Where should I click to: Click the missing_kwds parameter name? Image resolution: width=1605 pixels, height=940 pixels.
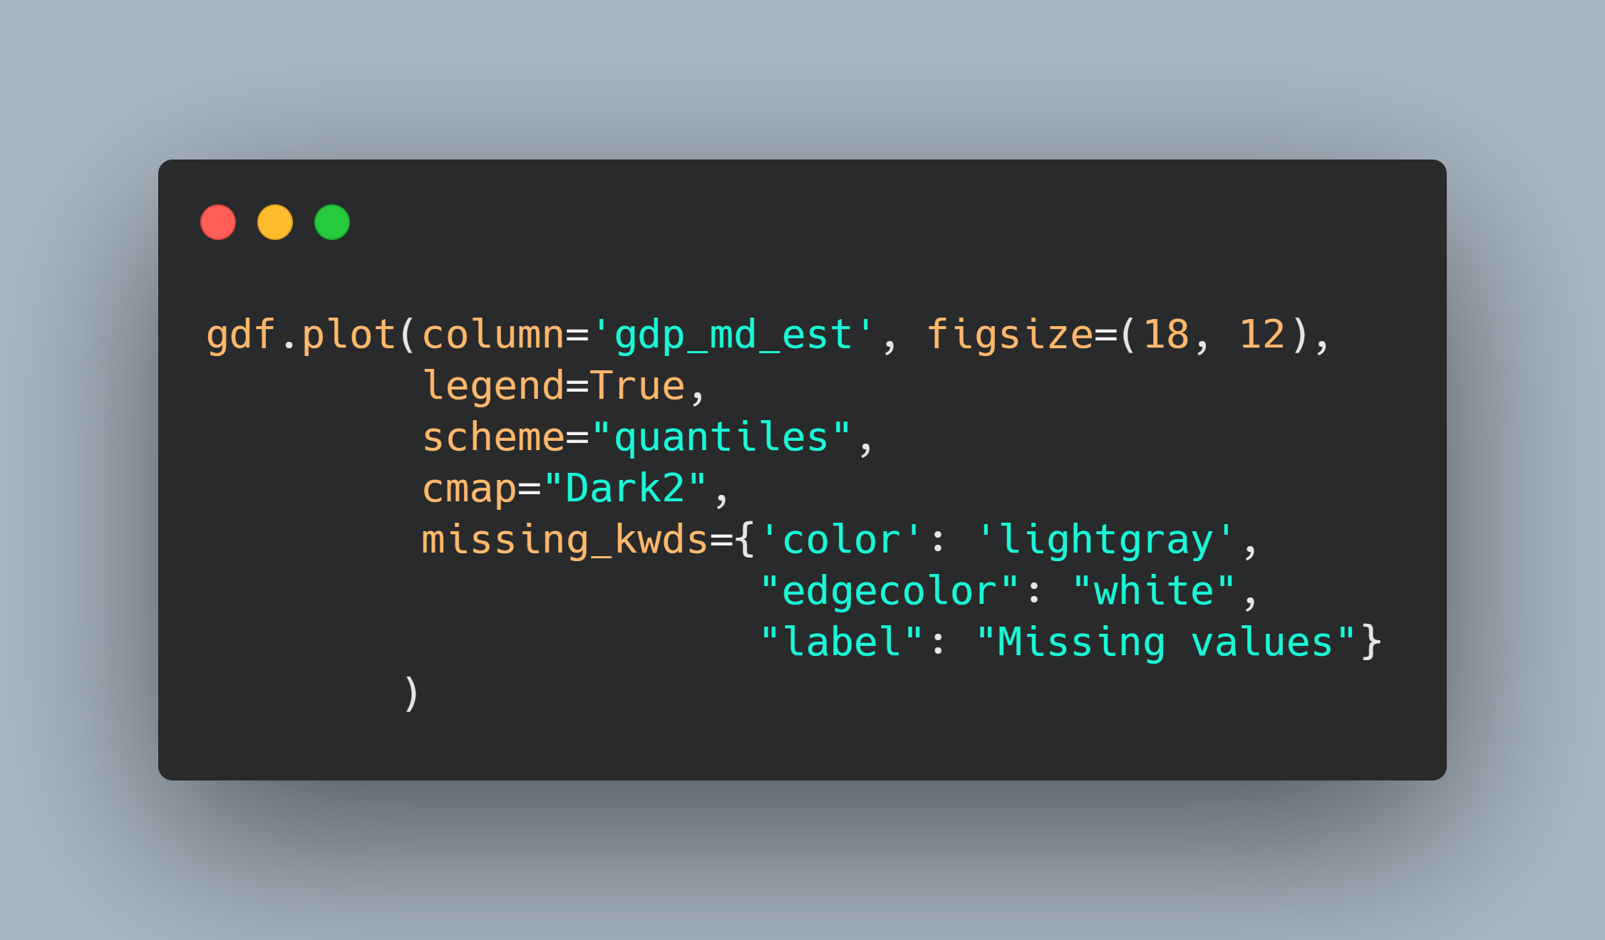(564, 540)
